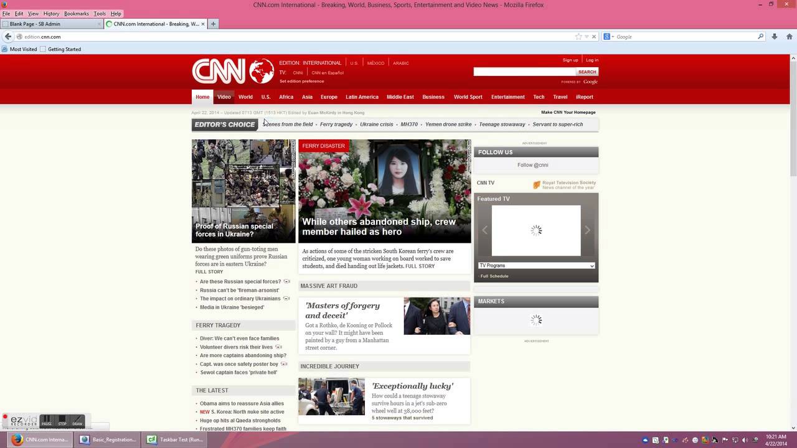This screenshot has height=448, width=797.
Task: Click the Russian special forces photo collage
Action: (243, 191)
